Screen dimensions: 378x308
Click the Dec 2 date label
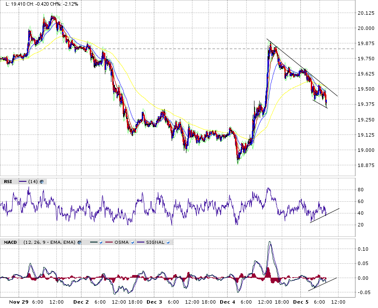81,302
